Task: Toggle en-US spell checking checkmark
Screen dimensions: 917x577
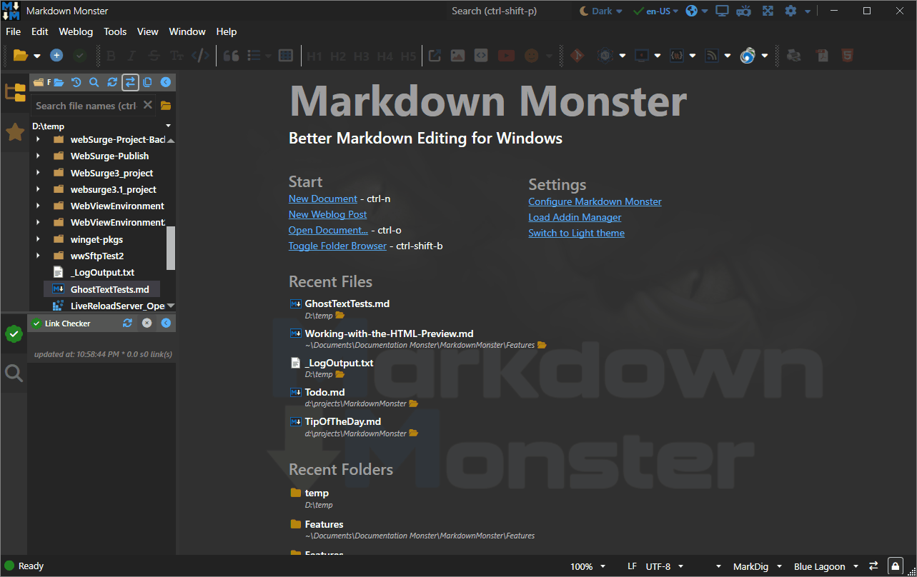Action: [x=638, y=11]
